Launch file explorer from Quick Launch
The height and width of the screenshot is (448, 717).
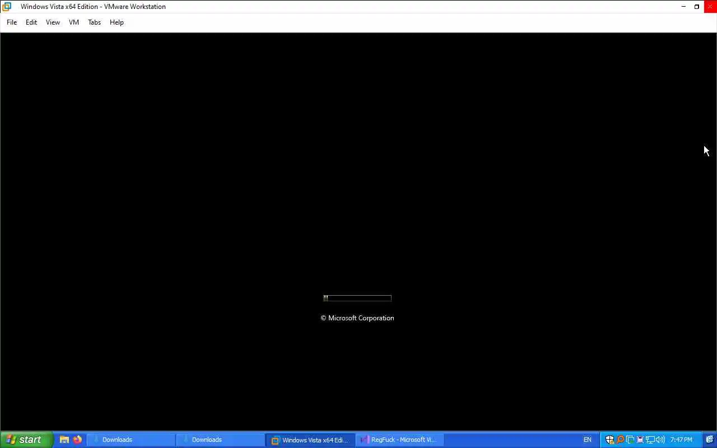(x=64, y=440)
